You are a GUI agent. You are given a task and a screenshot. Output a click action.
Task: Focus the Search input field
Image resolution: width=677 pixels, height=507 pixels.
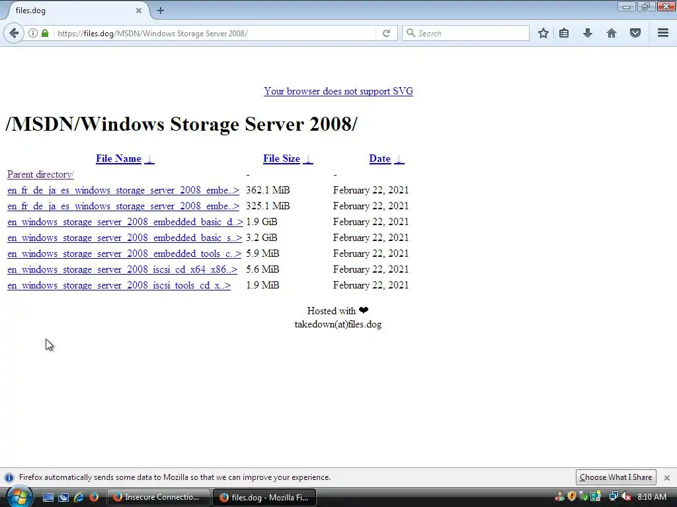click(x=465, y=33)
